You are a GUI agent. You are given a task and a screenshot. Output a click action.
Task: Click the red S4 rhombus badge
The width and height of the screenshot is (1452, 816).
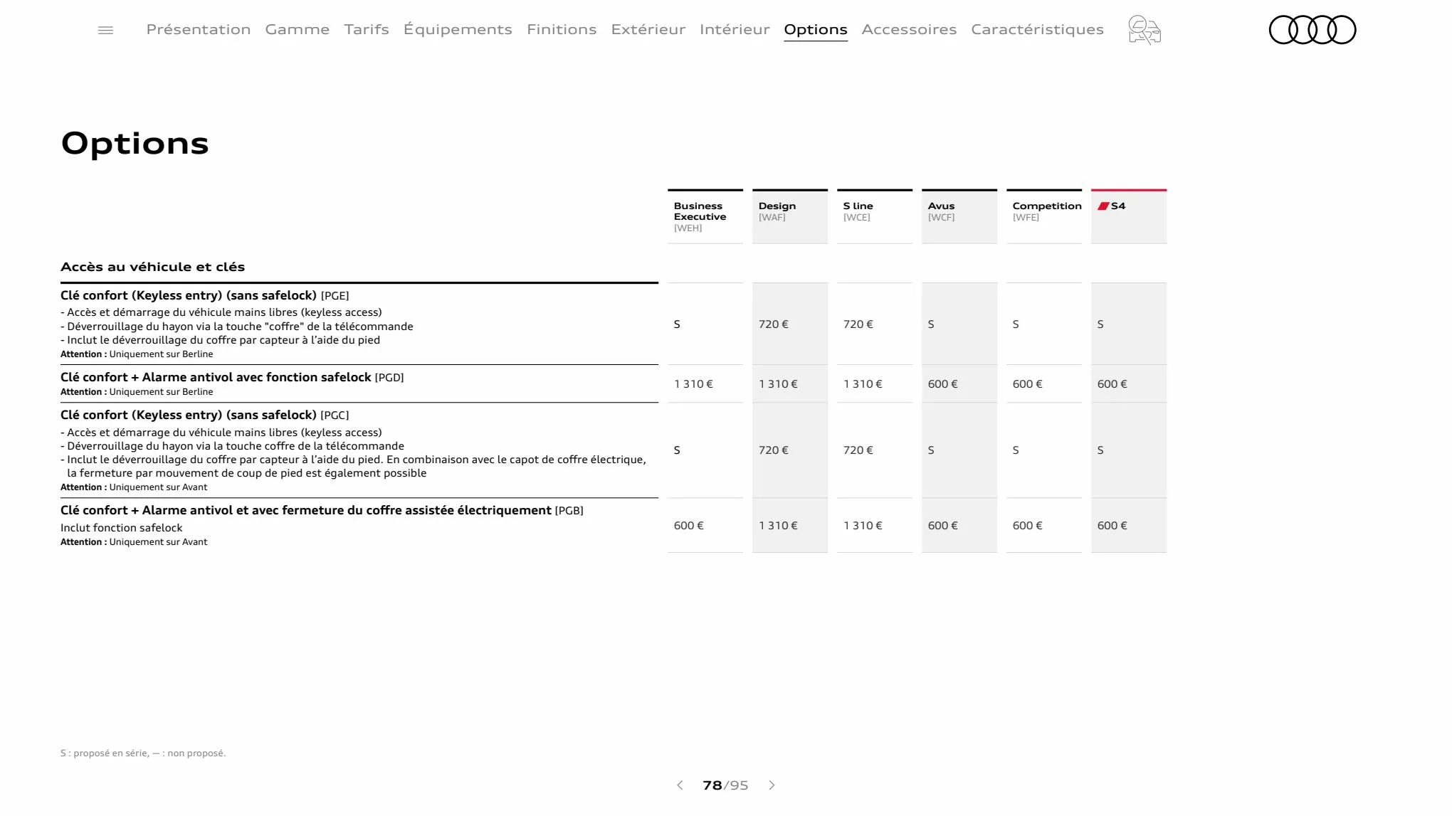tap(1103, 206)
